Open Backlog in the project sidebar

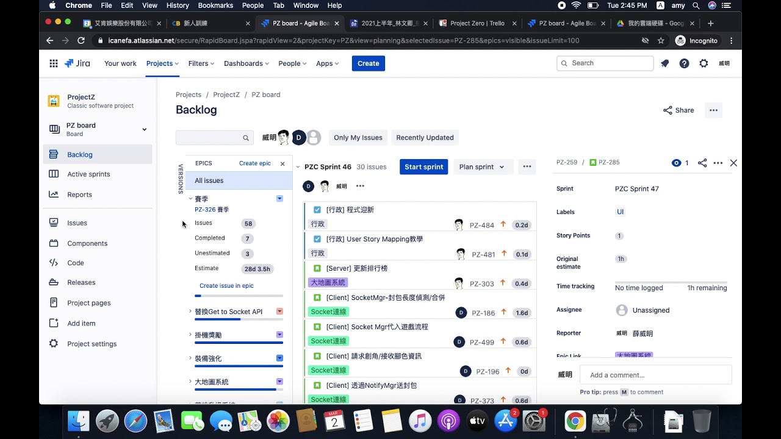point(98,154)
